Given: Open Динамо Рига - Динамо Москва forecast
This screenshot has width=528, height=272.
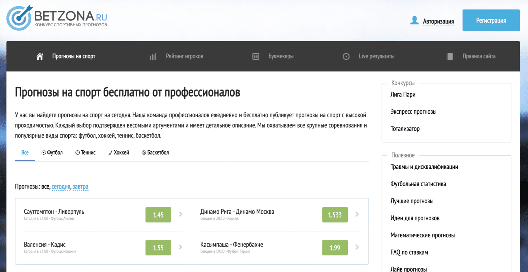Looking at the screenshot, I should point(237,212).
